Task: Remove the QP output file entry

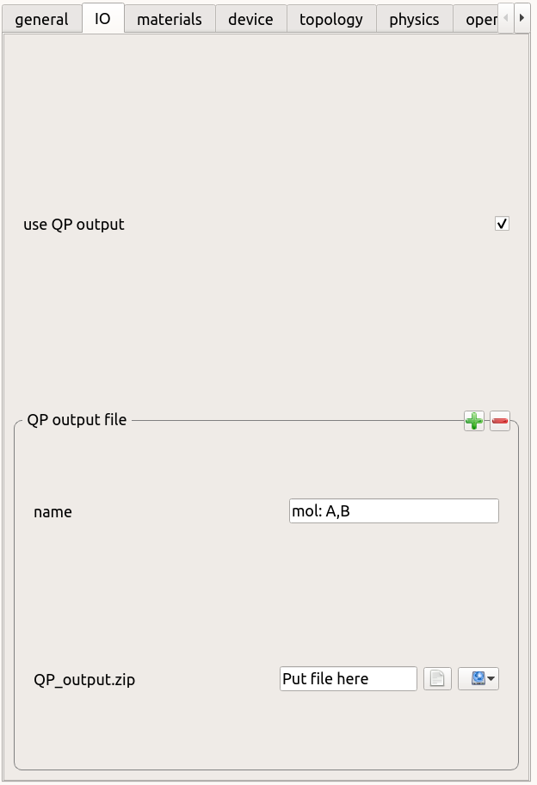Action: click(x=499, y=421)
